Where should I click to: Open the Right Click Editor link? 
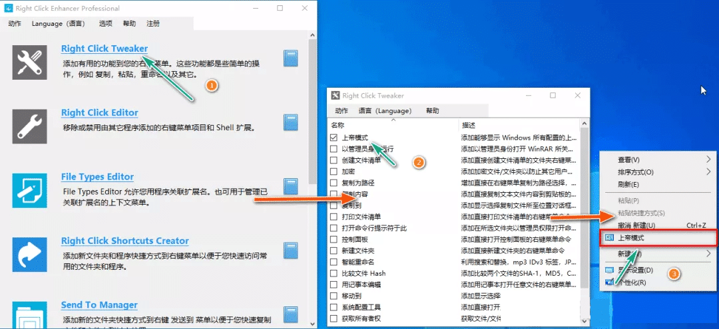click(x=99, y=112)
